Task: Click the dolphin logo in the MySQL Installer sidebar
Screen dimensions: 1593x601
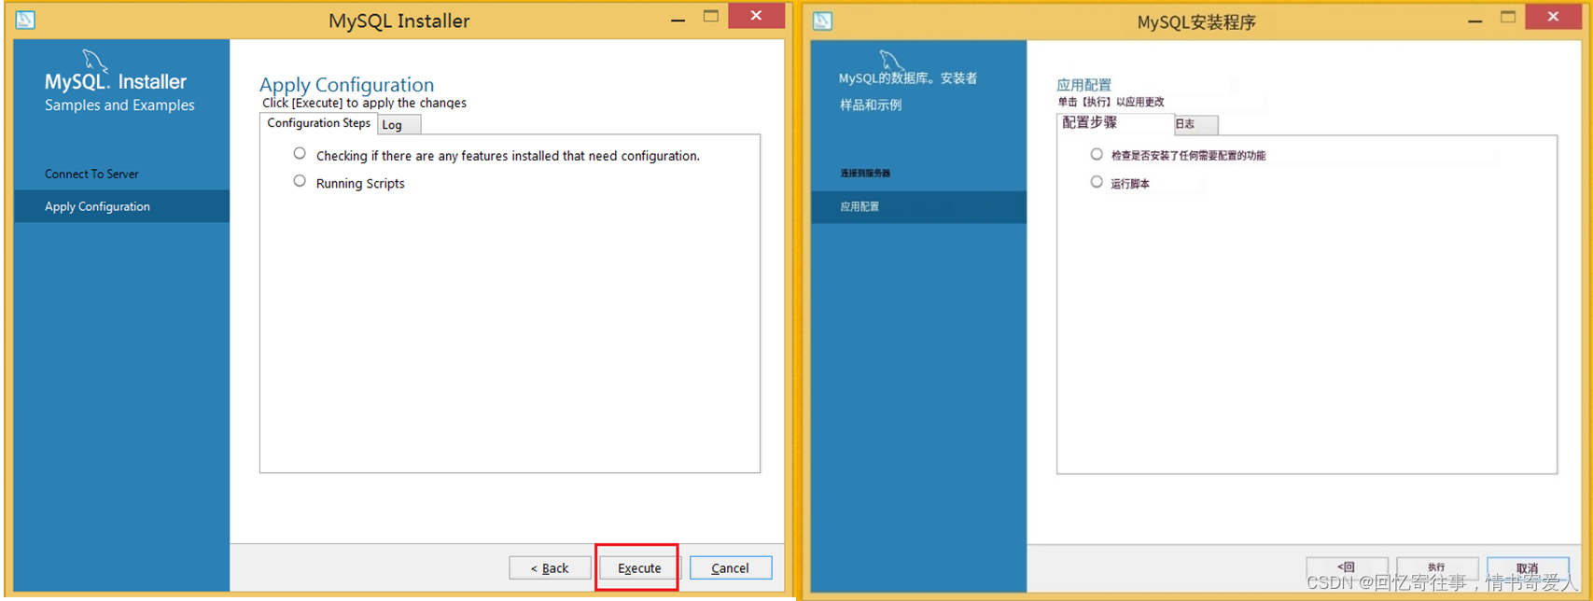Action: [95, 62]
